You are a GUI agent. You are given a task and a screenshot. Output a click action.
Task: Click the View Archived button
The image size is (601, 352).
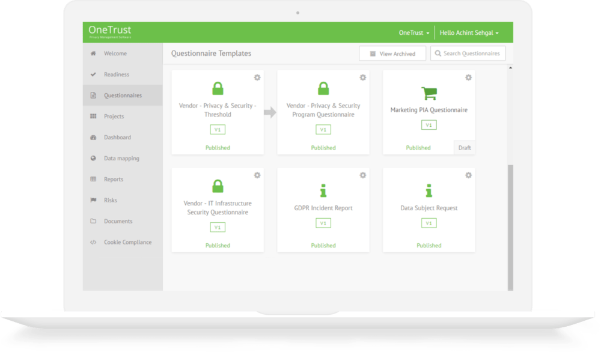pyautogui.click(x=392, y=53)
